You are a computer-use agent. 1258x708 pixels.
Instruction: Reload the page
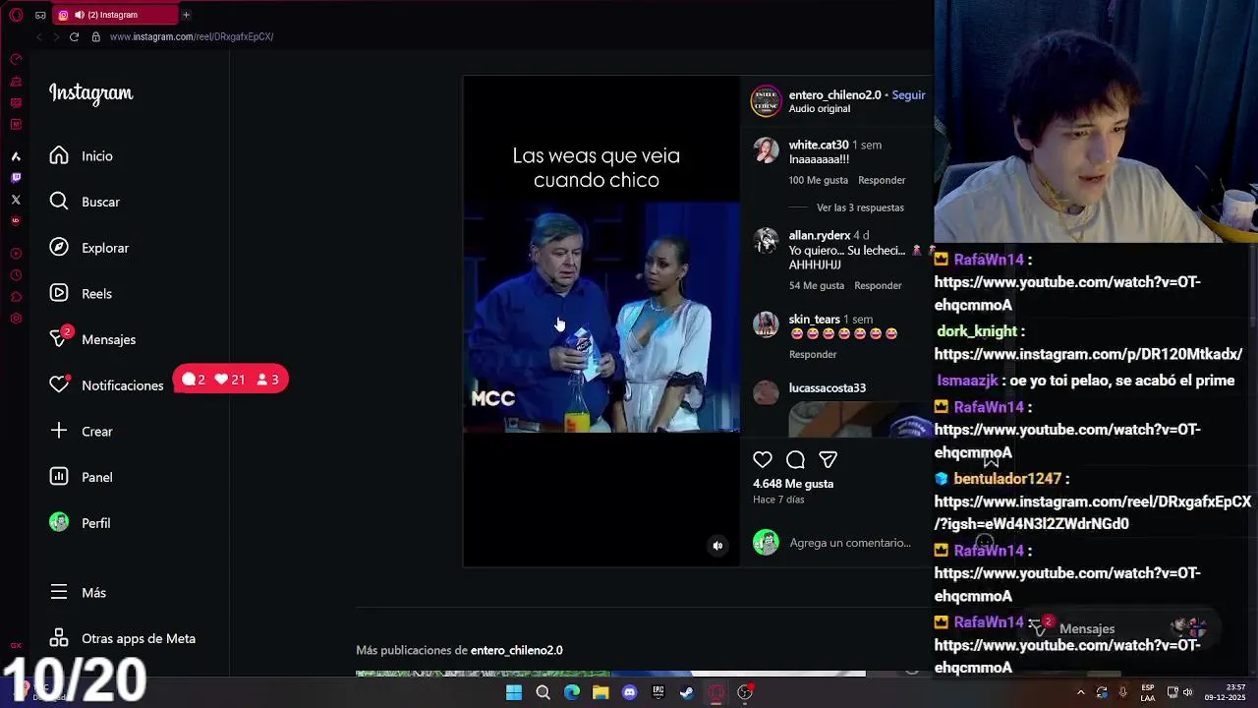point(74,36)
